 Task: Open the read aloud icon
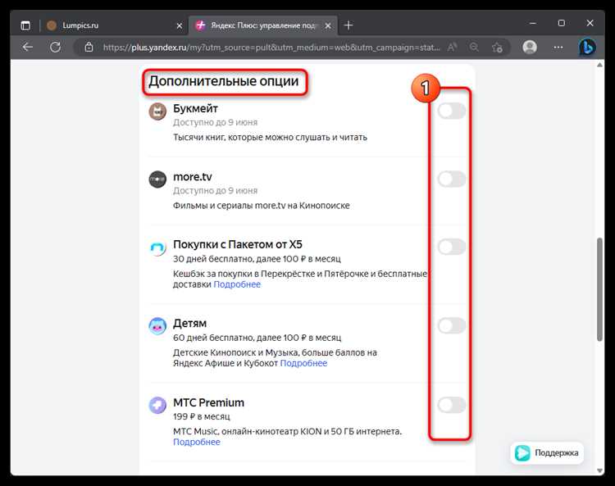(452, 48)
